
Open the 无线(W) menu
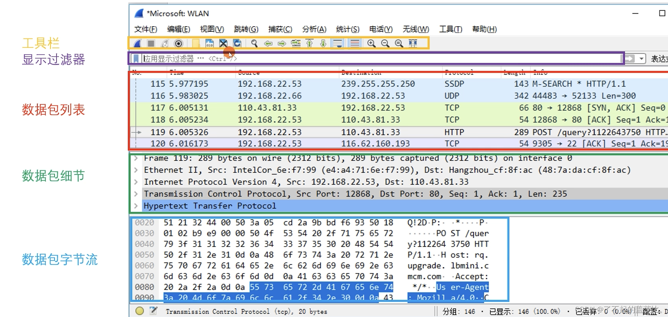(x=416, y=29)
